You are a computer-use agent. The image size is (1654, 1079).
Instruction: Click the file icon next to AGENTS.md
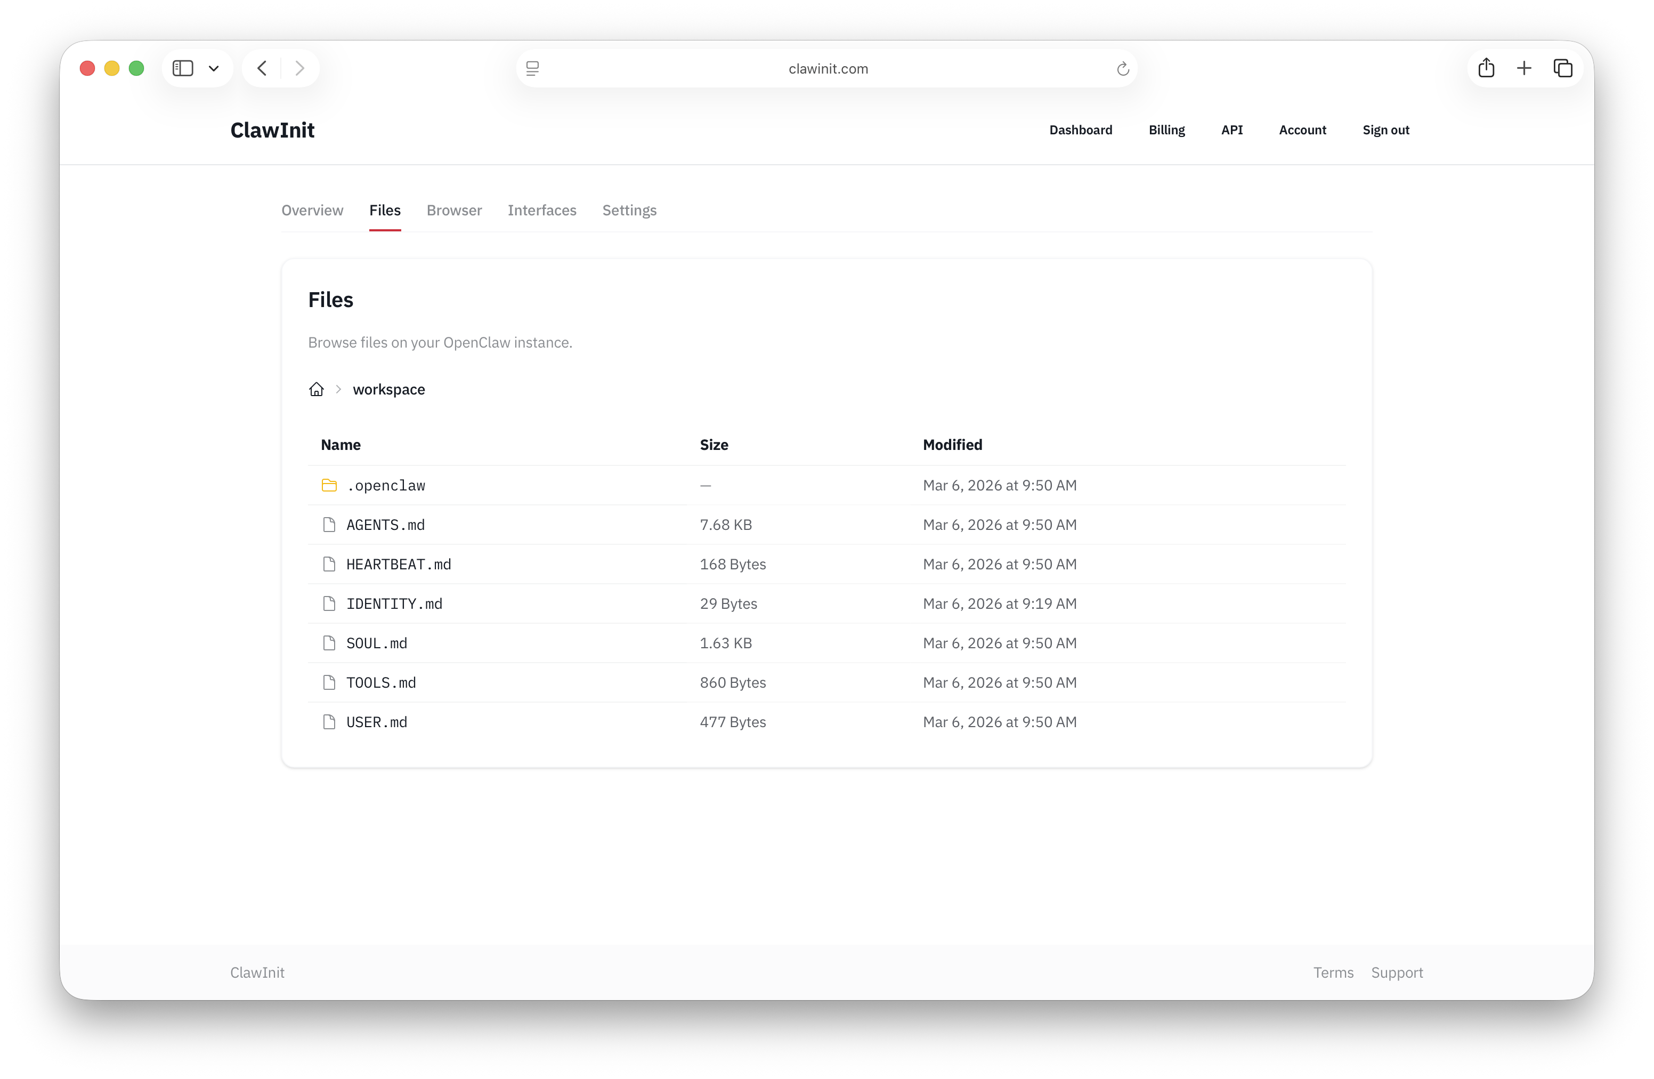click(x=329, y=525)
